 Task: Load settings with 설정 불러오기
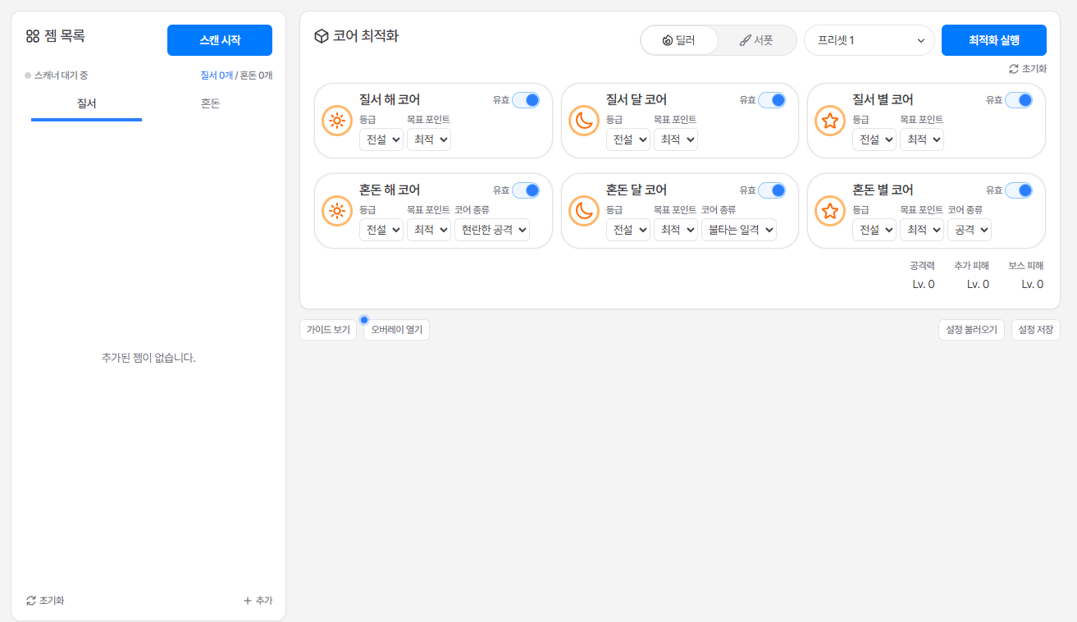tap(971, 330)
